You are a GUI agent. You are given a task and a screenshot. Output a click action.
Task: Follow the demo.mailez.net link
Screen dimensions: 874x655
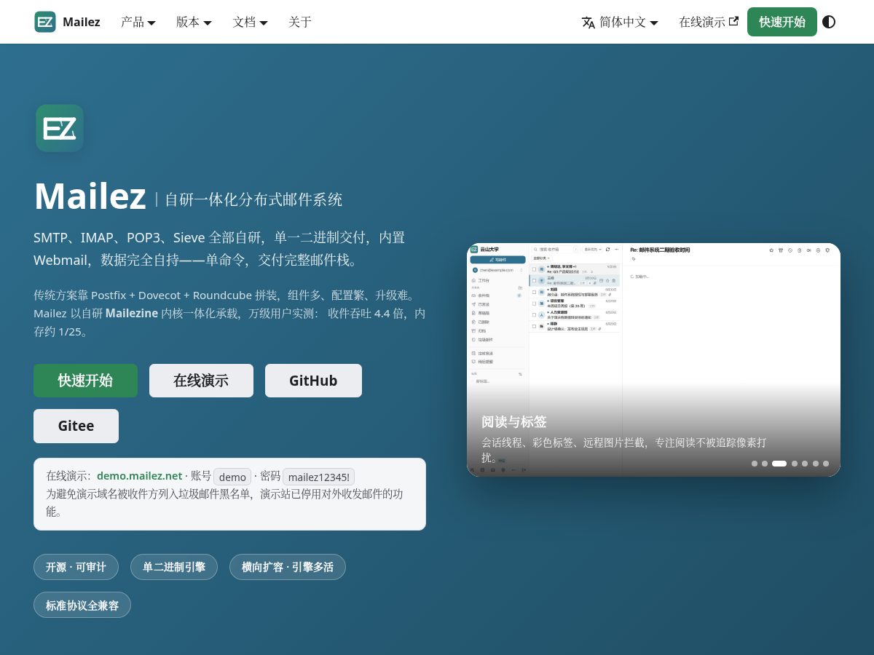pyautogui.click(x=139, y=476)
